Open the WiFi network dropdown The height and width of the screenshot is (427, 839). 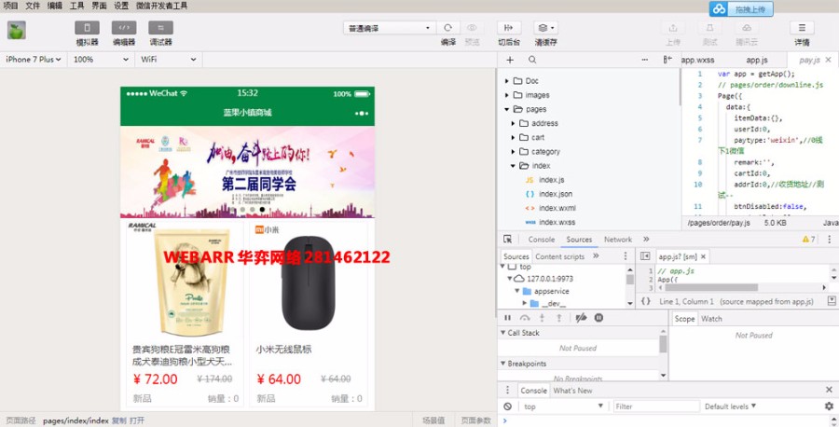(x=168, y=60)
